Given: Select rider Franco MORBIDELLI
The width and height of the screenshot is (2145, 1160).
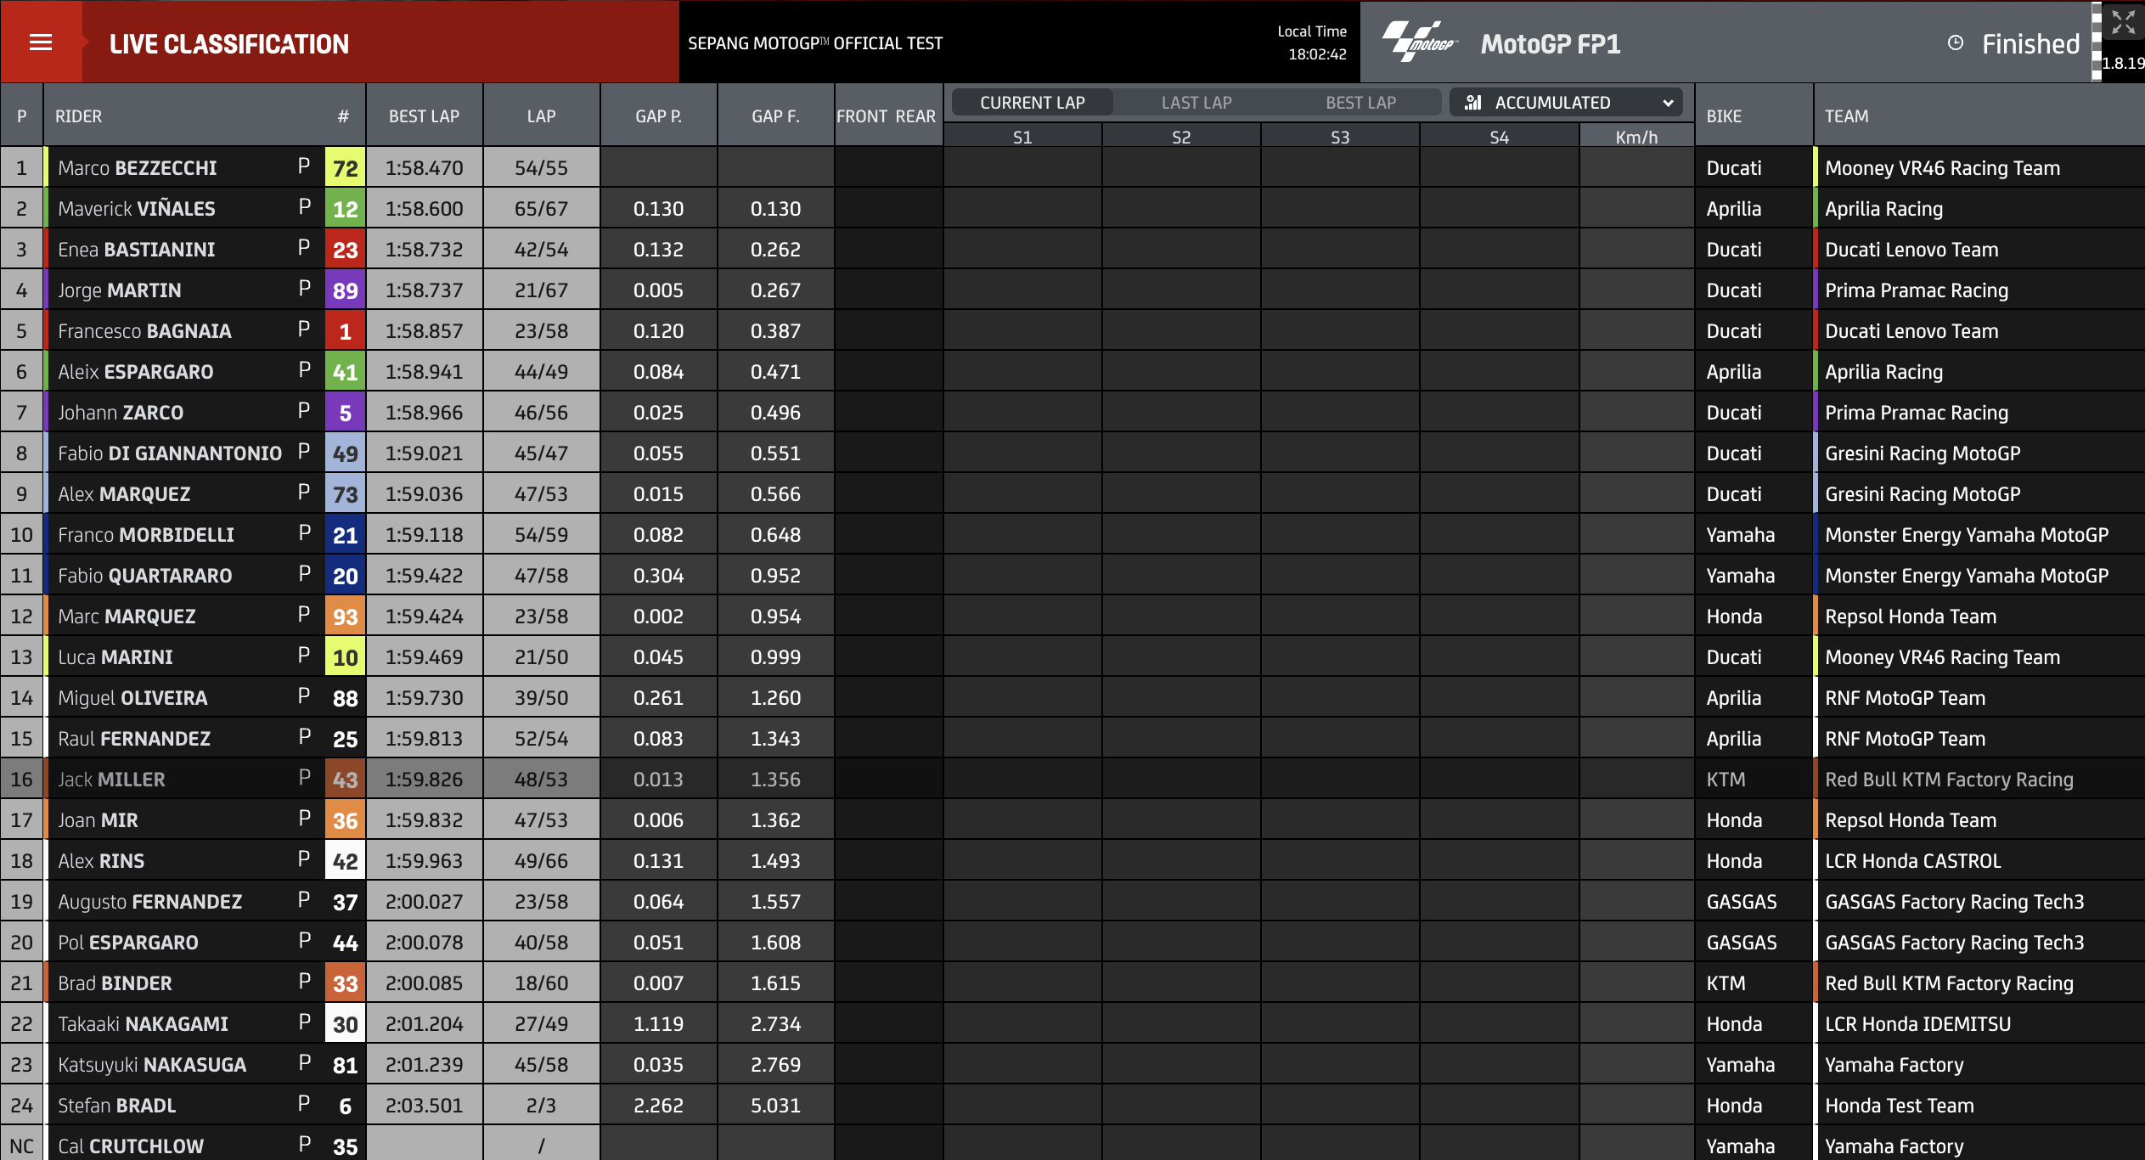Looking at the screenshot, I should click(x=146, y=535).
